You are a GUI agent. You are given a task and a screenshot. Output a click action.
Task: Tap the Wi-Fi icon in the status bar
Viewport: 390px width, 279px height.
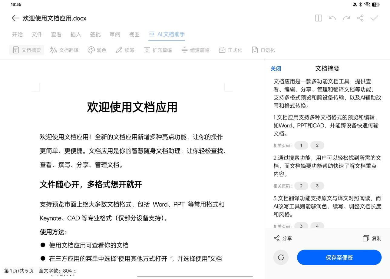tap(367, 5)
